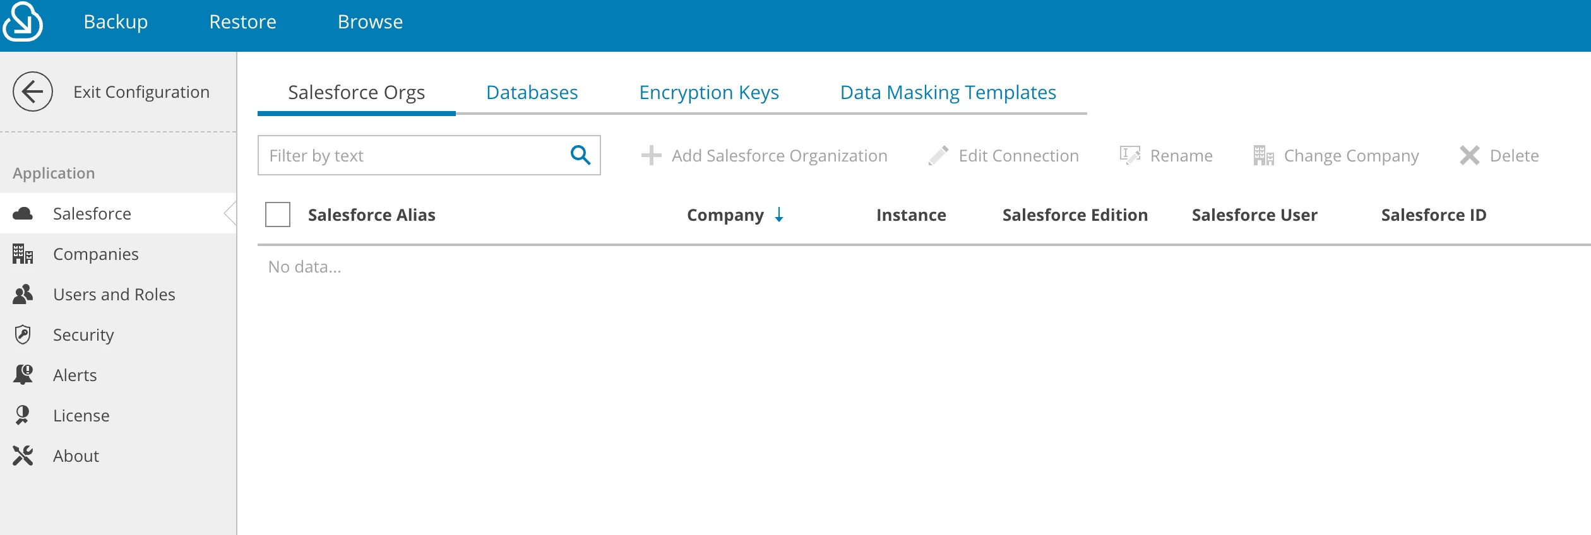This screenshot has height=535, width=1591.
Task: Click the Users and Roles people icon
Action: [23, 295]
